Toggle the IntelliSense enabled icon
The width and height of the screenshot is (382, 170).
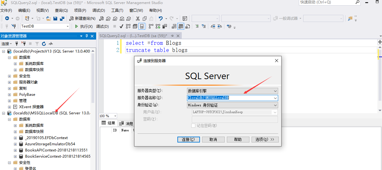(142, 26)
